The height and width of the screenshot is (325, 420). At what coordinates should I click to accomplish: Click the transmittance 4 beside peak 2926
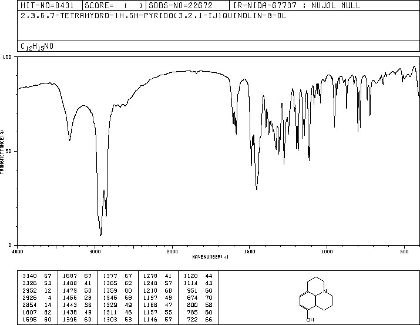point(49,297)
